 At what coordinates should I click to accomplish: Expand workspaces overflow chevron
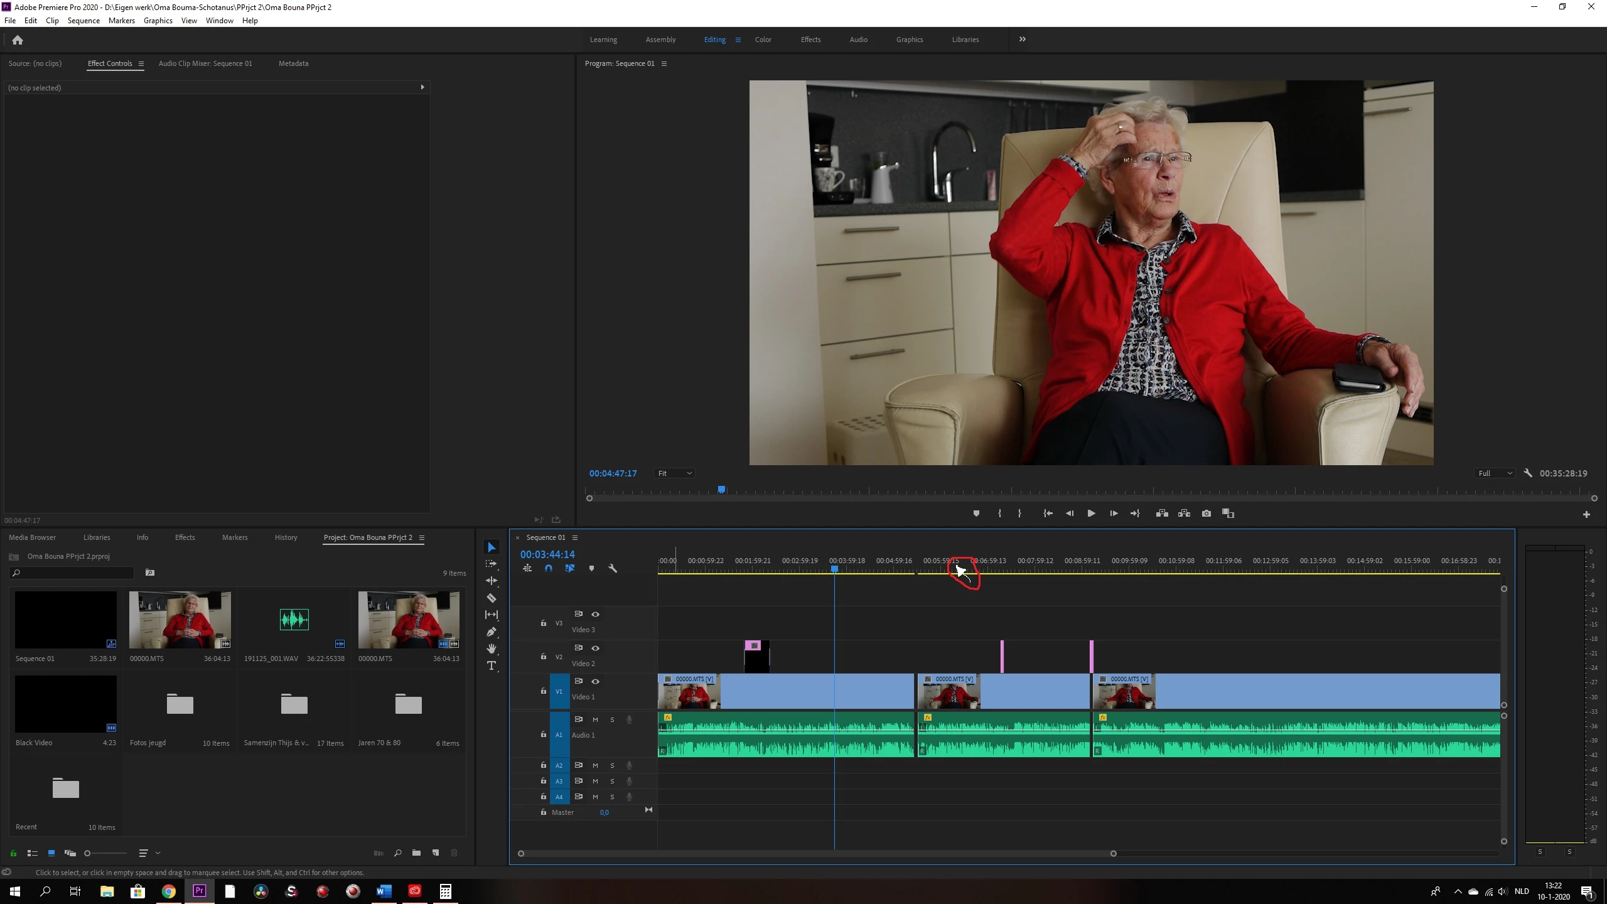(1022, 39)
